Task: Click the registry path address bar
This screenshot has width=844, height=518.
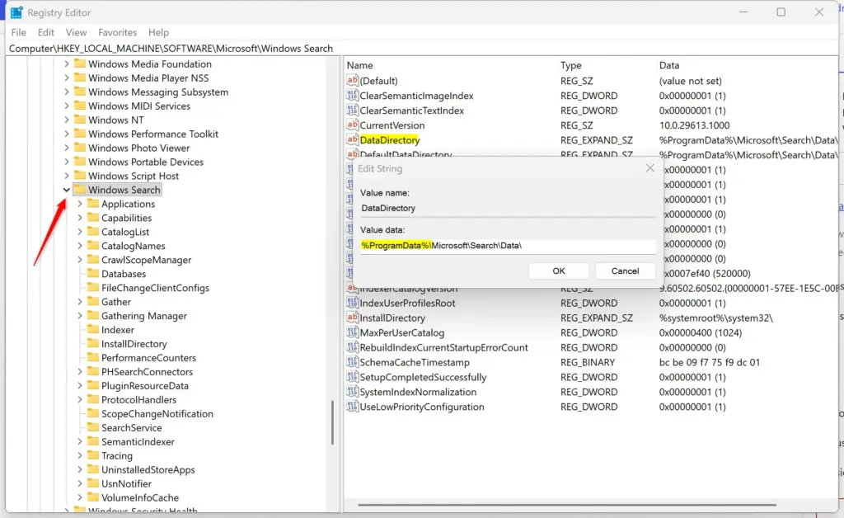Action: tap(423, 49)
